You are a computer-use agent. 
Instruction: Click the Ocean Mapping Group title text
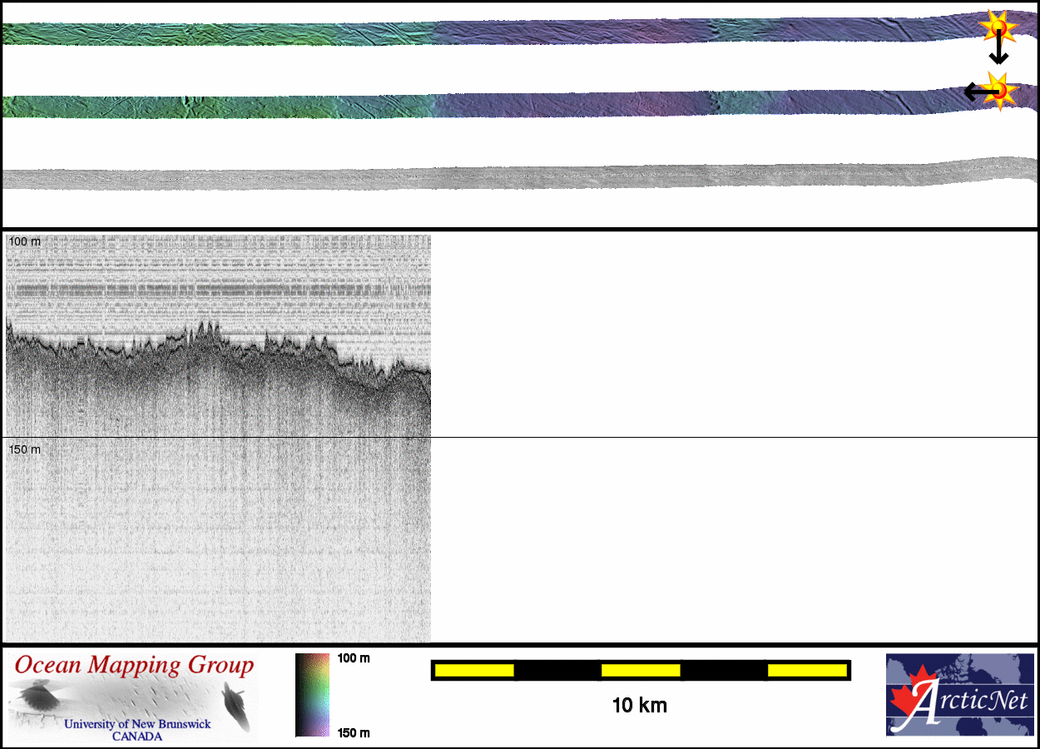point(134,666)
